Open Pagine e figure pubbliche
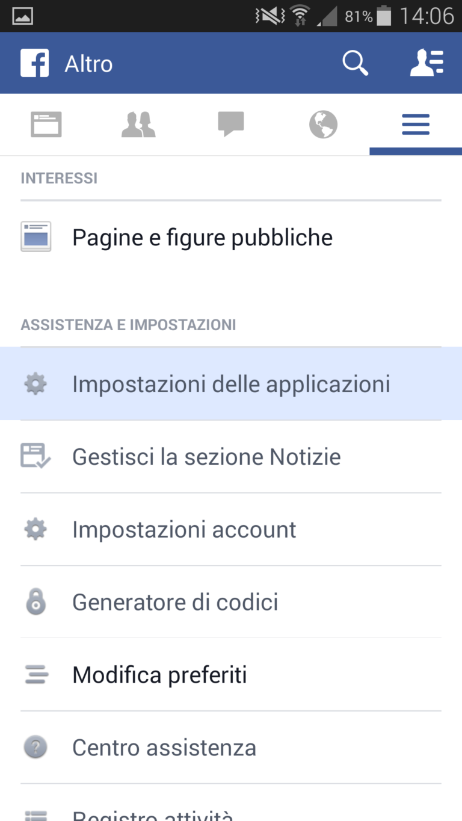The width and height of the screenshot is (462, 821). pos(202,238)
